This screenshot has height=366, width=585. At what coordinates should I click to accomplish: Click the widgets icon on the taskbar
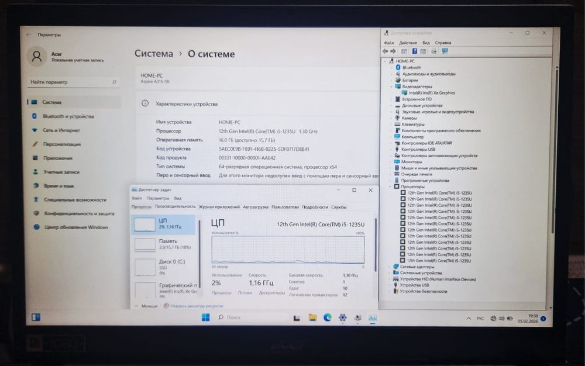(x=36, y=317)
